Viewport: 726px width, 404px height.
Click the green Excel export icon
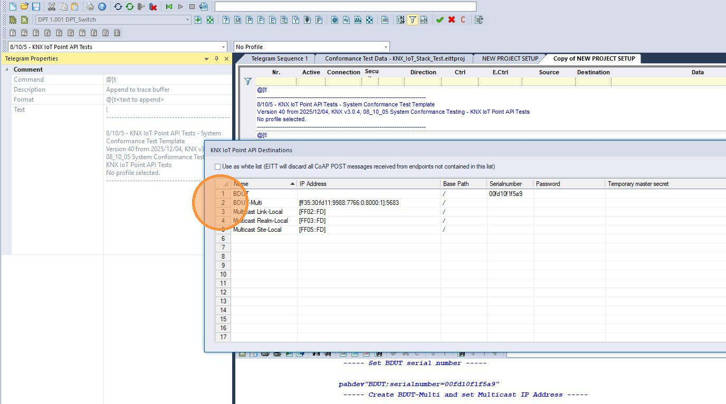click(x=24, y=20)
